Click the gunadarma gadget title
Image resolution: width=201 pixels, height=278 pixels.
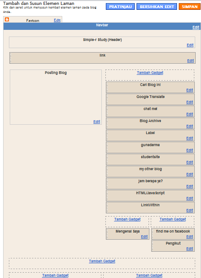point(150,145)
